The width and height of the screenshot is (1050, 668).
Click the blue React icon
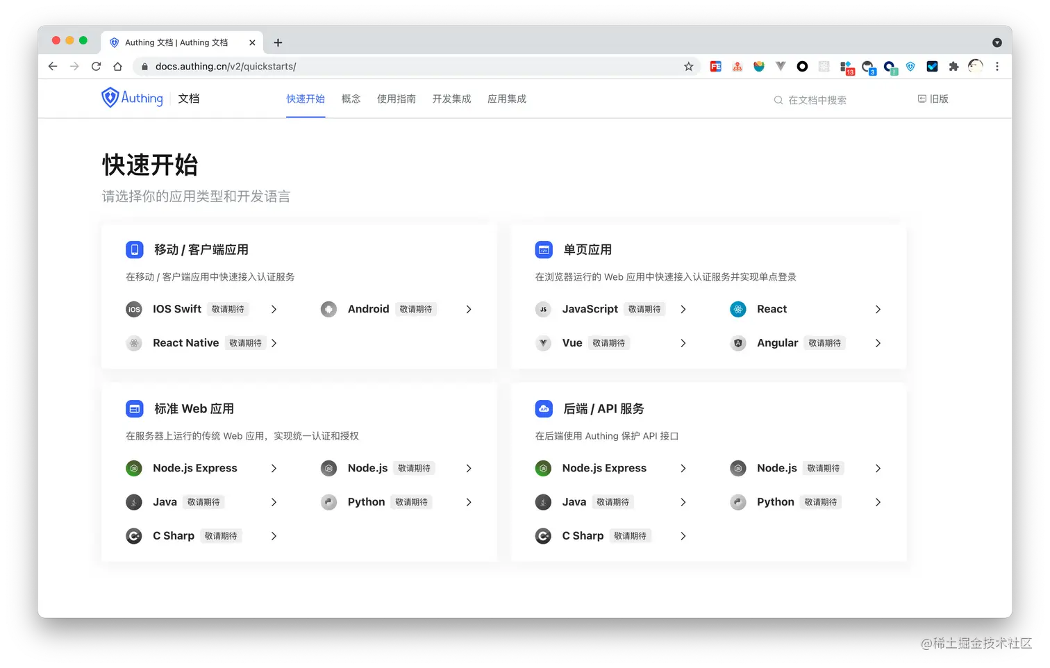[738, 310]
